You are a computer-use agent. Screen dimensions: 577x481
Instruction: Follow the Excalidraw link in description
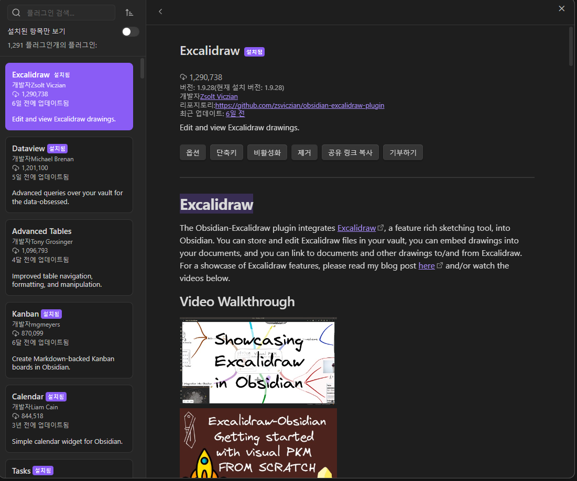[356, 228]
